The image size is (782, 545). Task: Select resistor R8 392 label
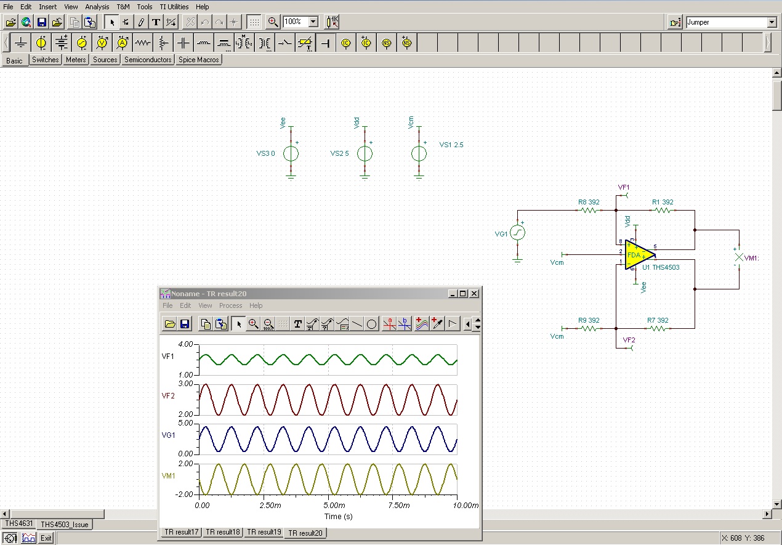pyautogui.click(x=588, y=202)
